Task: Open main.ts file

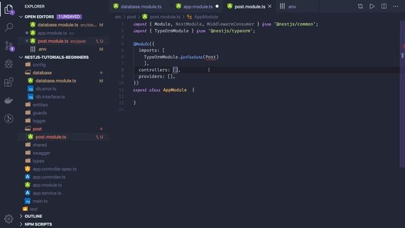Action: [x=40, y=201]
